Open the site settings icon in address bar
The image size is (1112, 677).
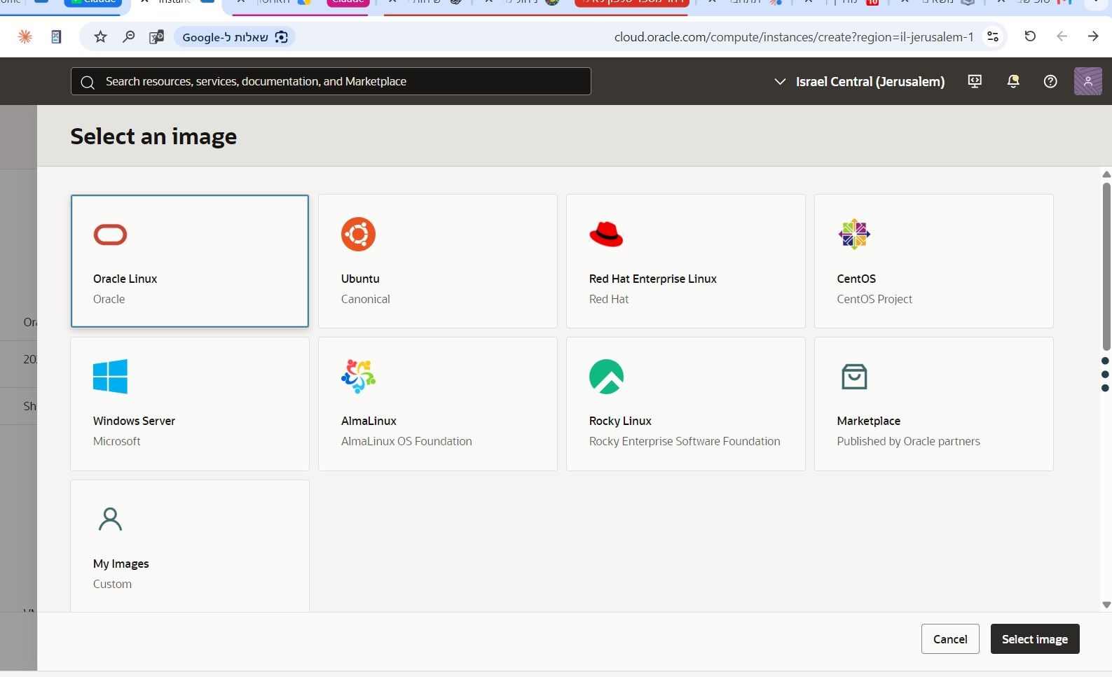993,37
